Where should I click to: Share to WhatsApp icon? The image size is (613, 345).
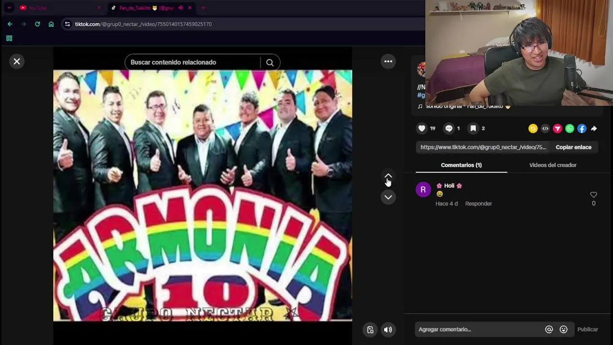click(569, 128)
